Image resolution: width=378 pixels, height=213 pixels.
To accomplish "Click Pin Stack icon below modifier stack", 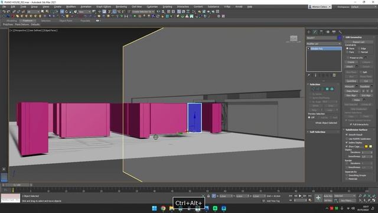I will click(308, 75).
